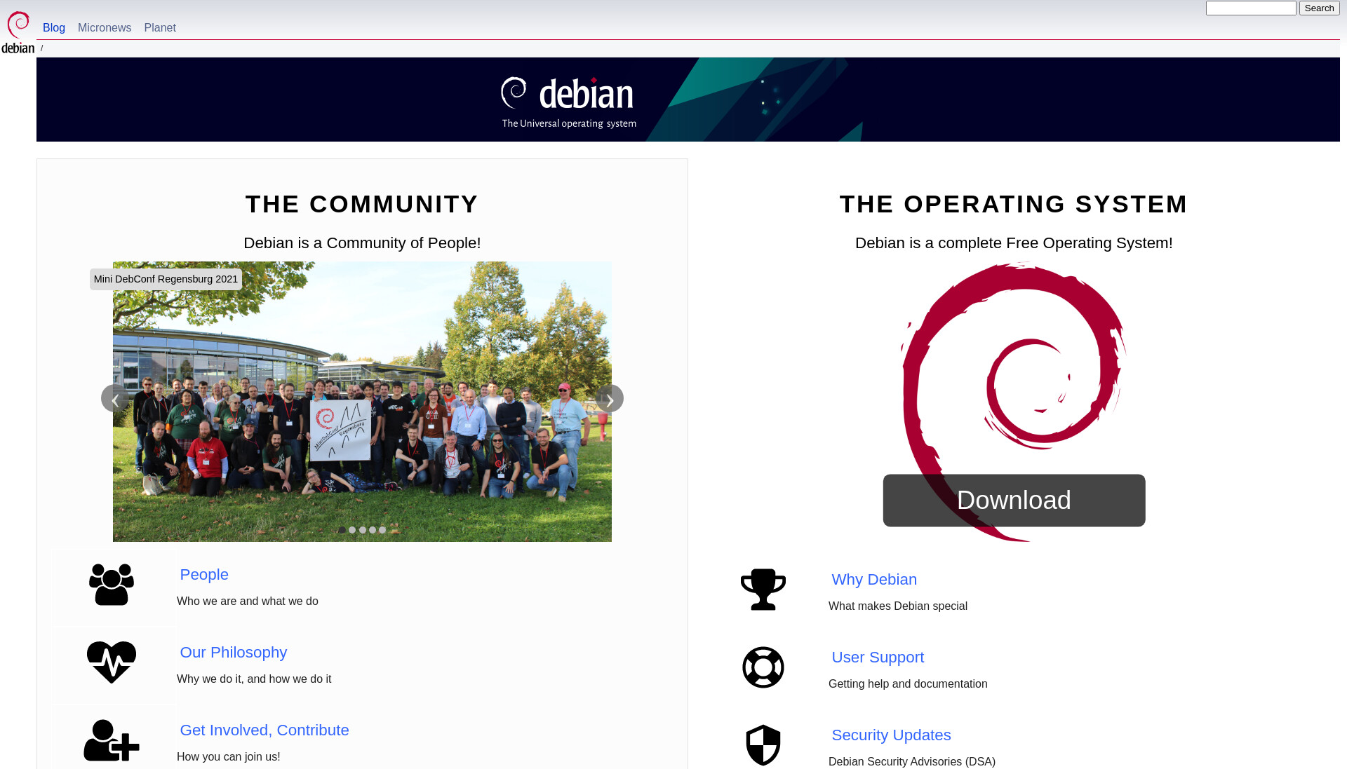Click 'What makes Debian special' text

tap(898, 606)
